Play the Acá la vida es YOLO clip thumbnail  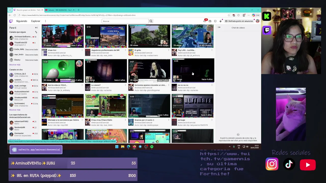point(63,71)
